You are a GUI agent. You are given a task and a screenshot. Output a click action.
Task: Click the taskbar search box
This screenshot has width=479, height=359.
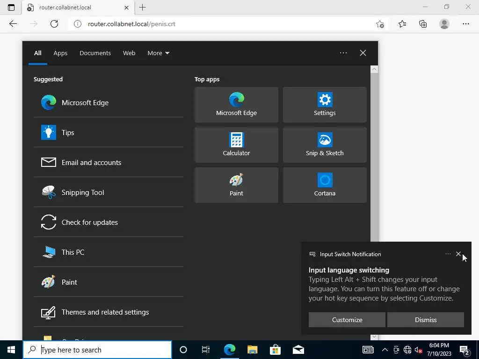97,350
